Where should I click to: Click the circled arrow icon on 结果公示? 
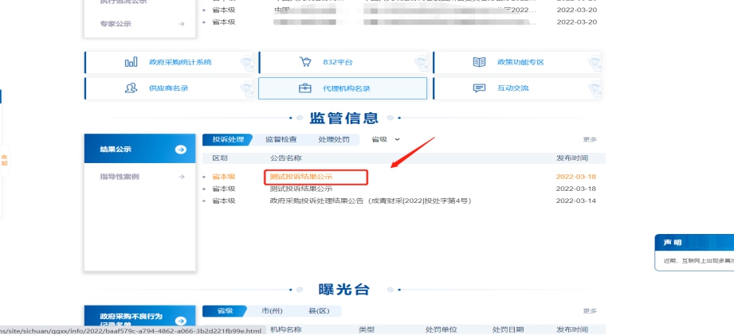coord(181,150)
